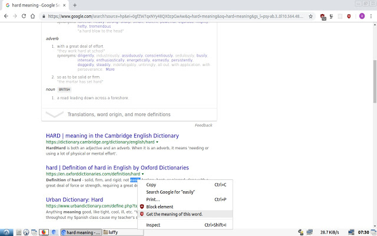
Task: Click the show desktop windows icon in taskbar
Action: (x=34, y=232)
